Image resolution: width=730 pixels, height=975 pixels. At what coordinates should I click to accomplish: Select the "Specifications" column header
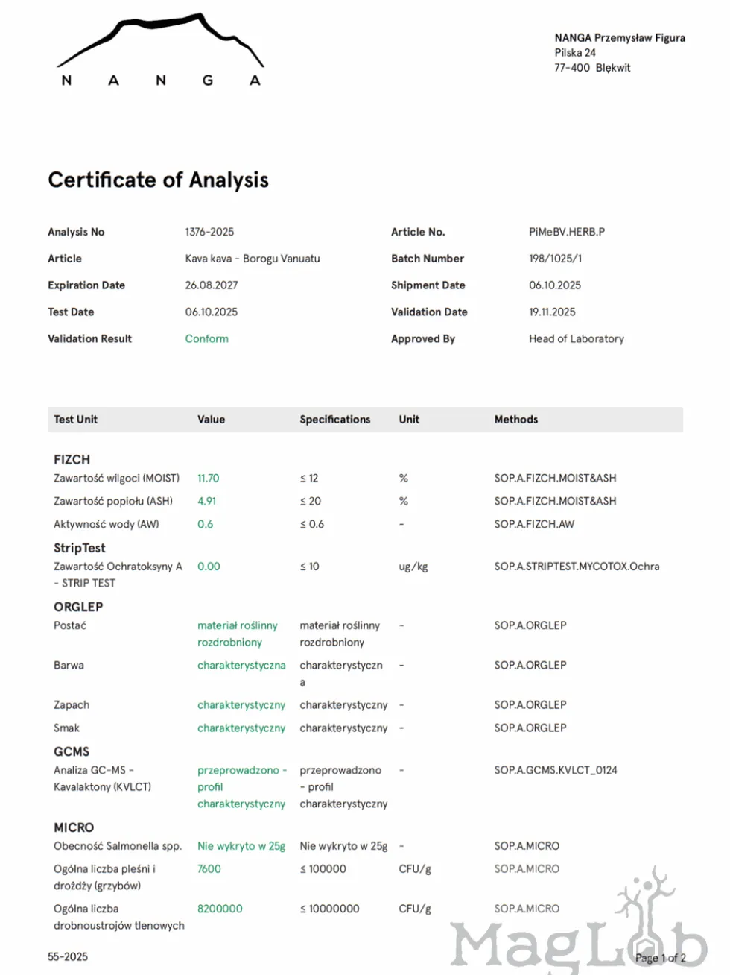click(335, 420)
